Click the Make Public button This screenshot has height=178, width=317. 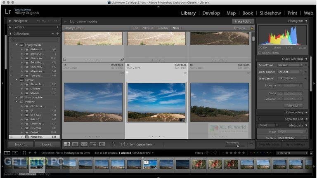click(243, 21)
